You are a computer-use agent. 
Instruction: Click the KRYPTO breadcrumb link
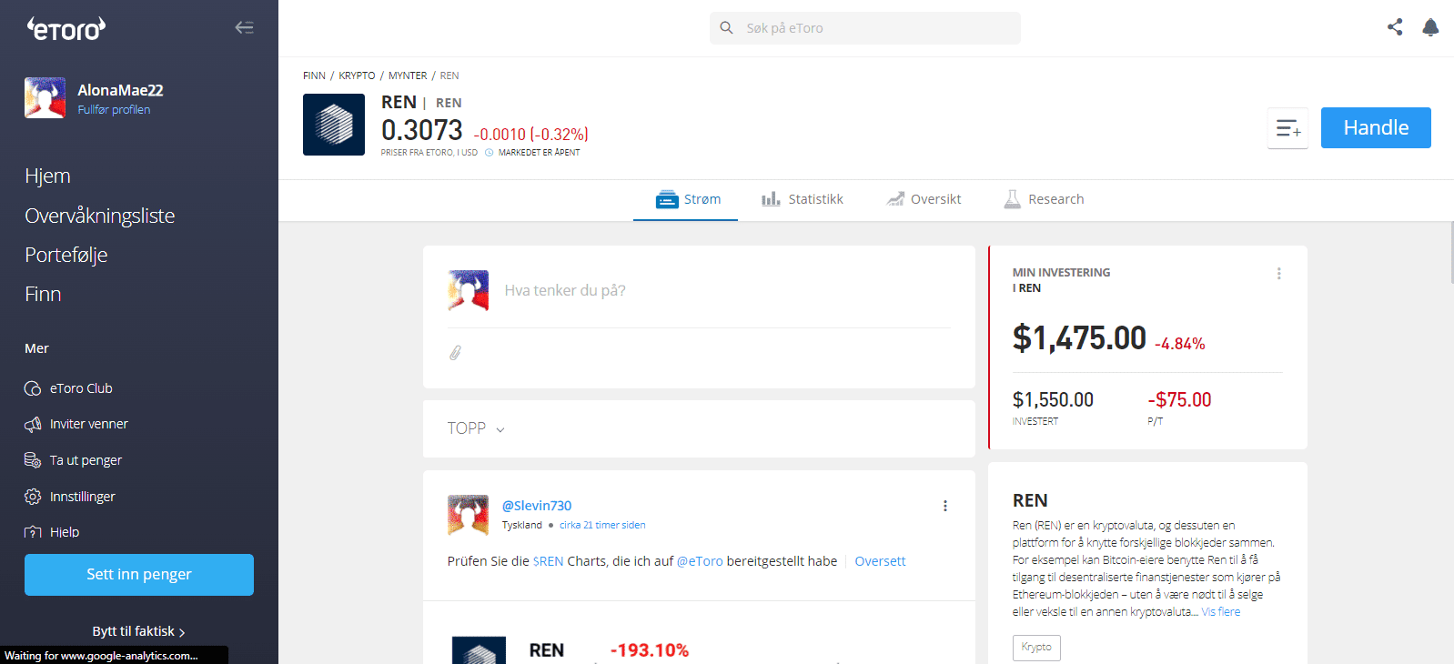pyautogui.click(x=357, y=75)
